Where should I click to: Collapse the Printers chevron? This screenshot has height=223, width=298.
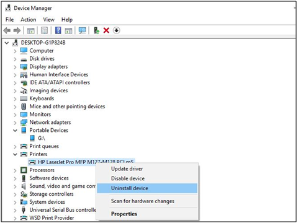tap(15, 154)
